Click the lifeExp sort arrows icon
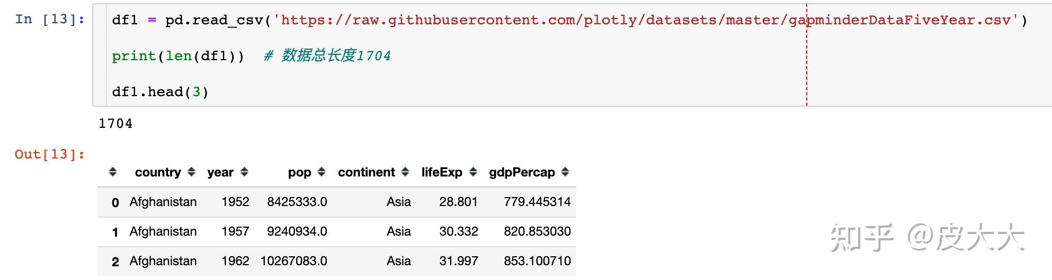Image resolution: width=1052 pixels, height=280 pixels. coord(473,172)
